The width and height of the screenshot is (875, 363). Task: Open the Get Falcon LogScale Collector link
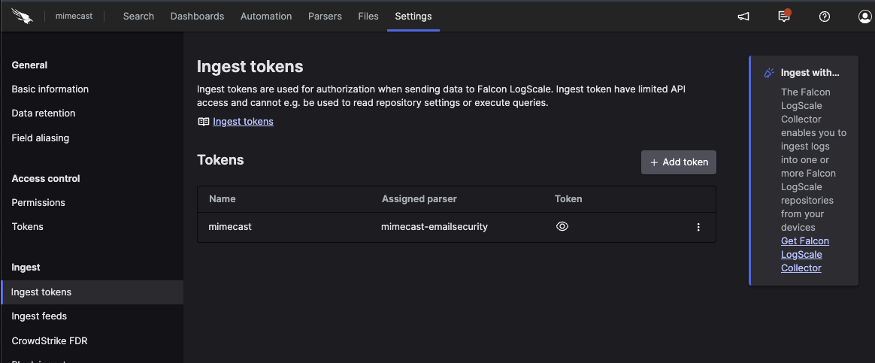pos(804,254)
